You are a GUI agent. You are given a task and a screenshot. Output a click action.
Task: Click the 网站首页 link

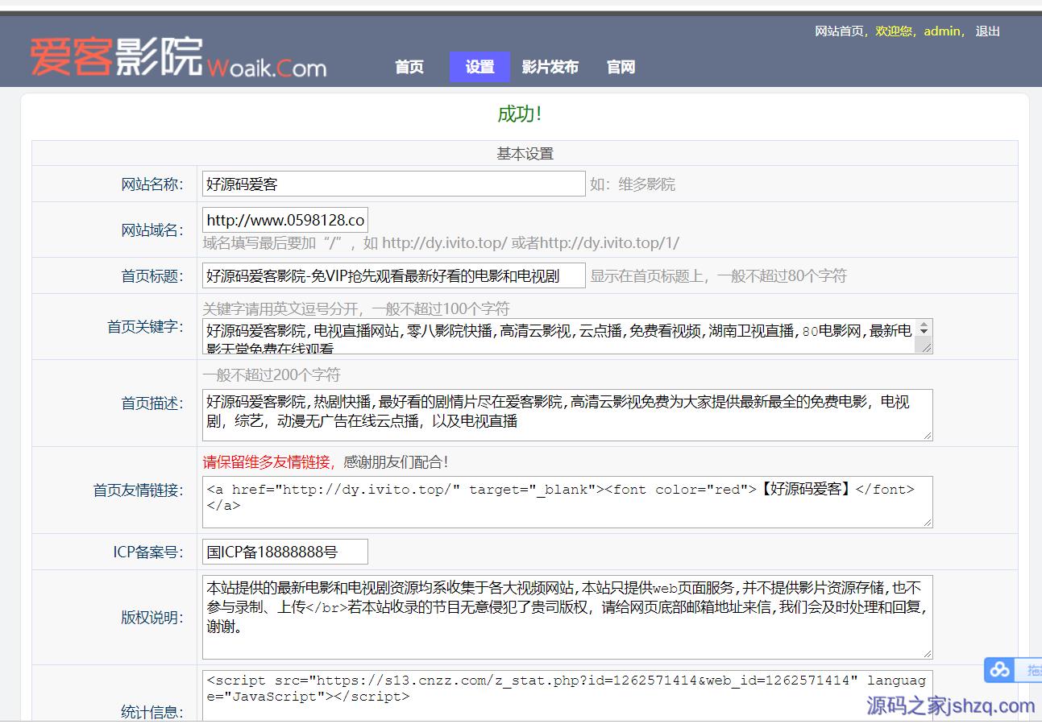(x=839, y=31)
